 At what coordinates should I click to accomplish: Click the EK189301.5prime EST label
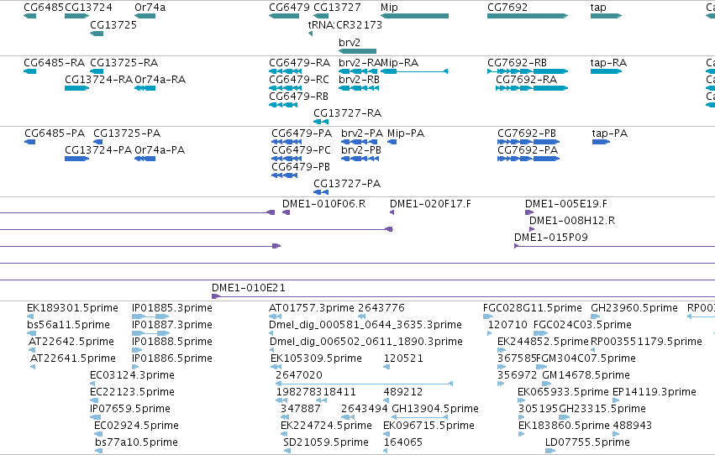pyautogui.click(x=72, y=308)
